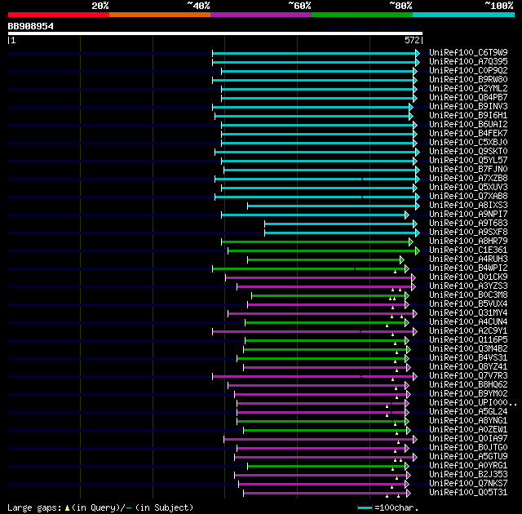Viewport: 522px width, 514px height.
Task: Select the UniRef100_Q7V7R3 hit
Action: pyautogui.click(x=468, y=376)
